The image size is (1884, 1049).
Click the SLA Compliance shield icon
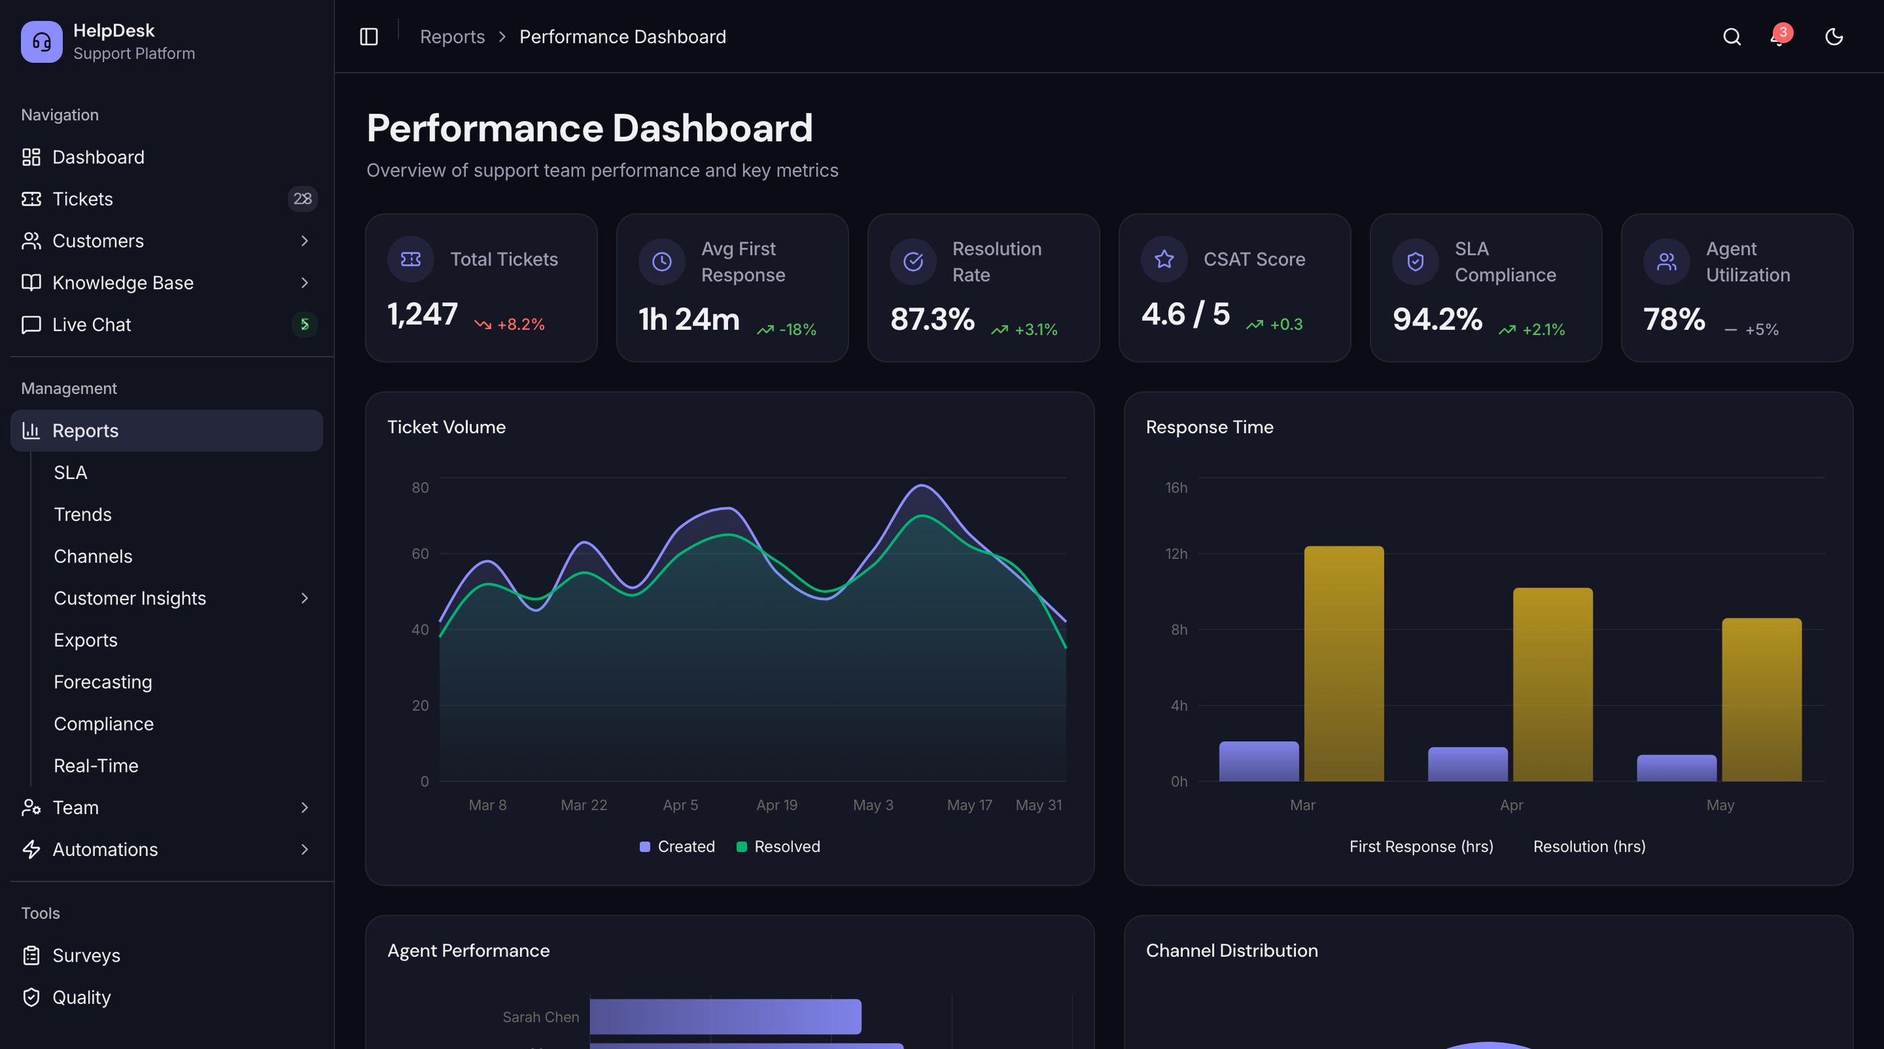point(1415,261)
